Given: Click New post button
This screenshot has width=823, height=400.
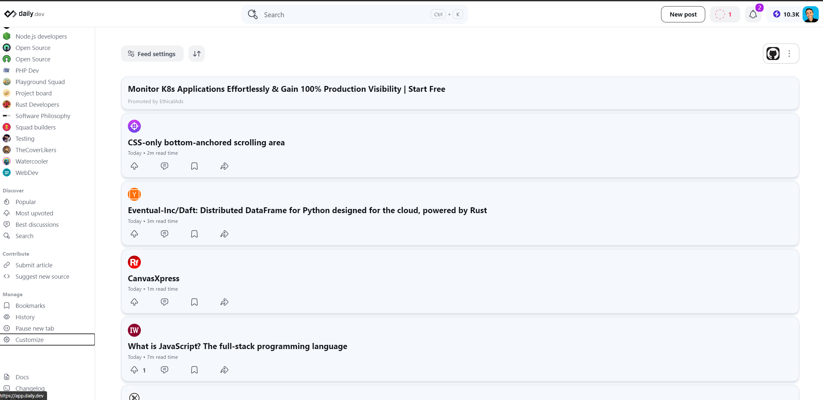Looking at the screenshot, I should (683, 14).
